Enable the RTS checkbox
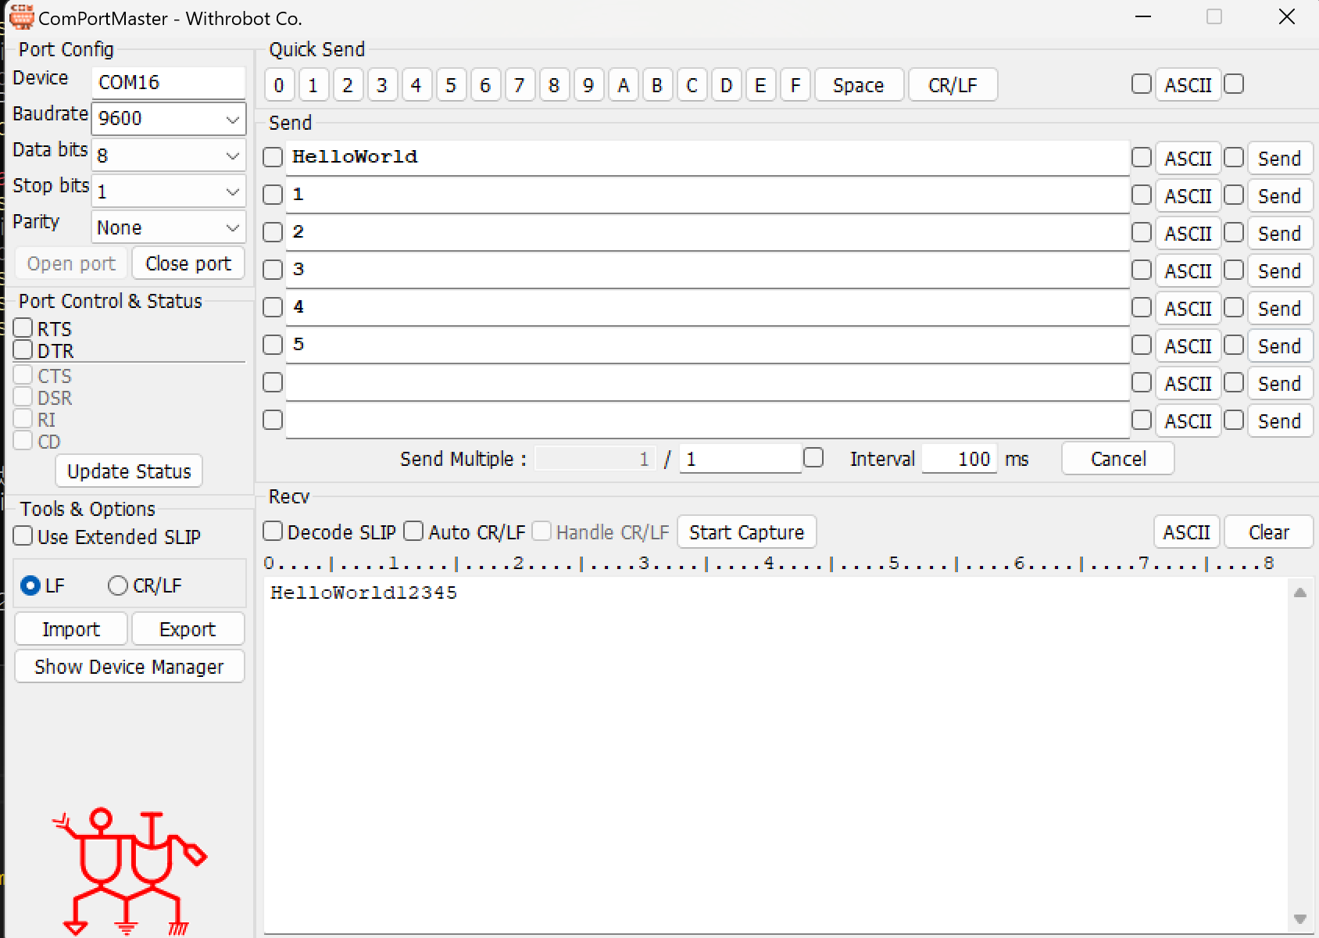Image resolution: width=1319 pixels, height=938 pixels. (x=23, y=328)
